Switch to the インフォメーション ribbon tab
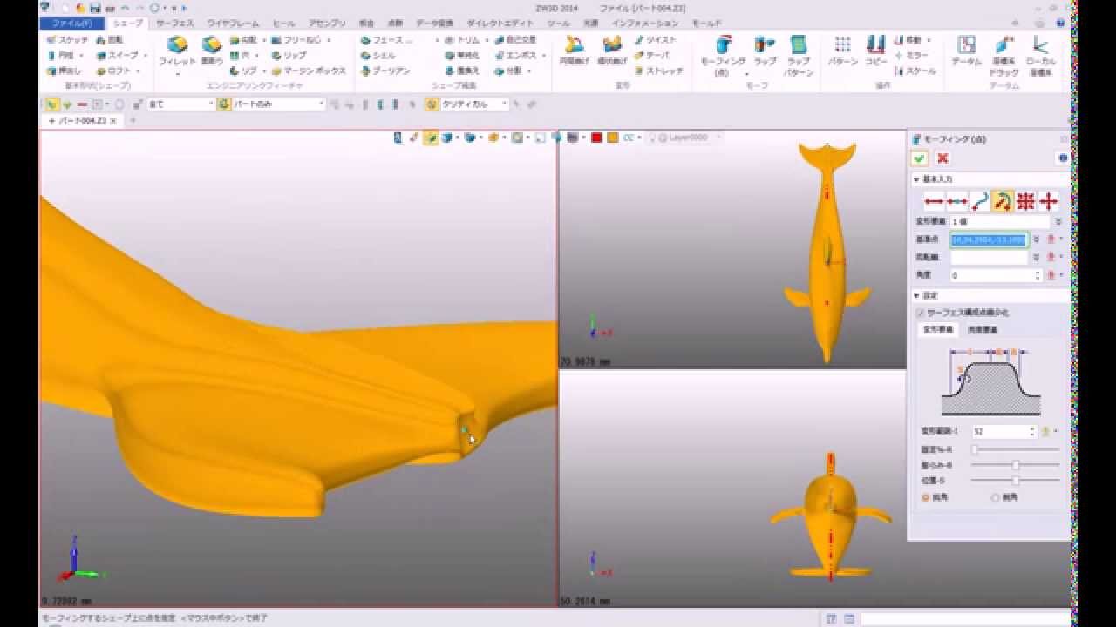Viewport: 1116px width, 627px height. click(x=647, y=24)
